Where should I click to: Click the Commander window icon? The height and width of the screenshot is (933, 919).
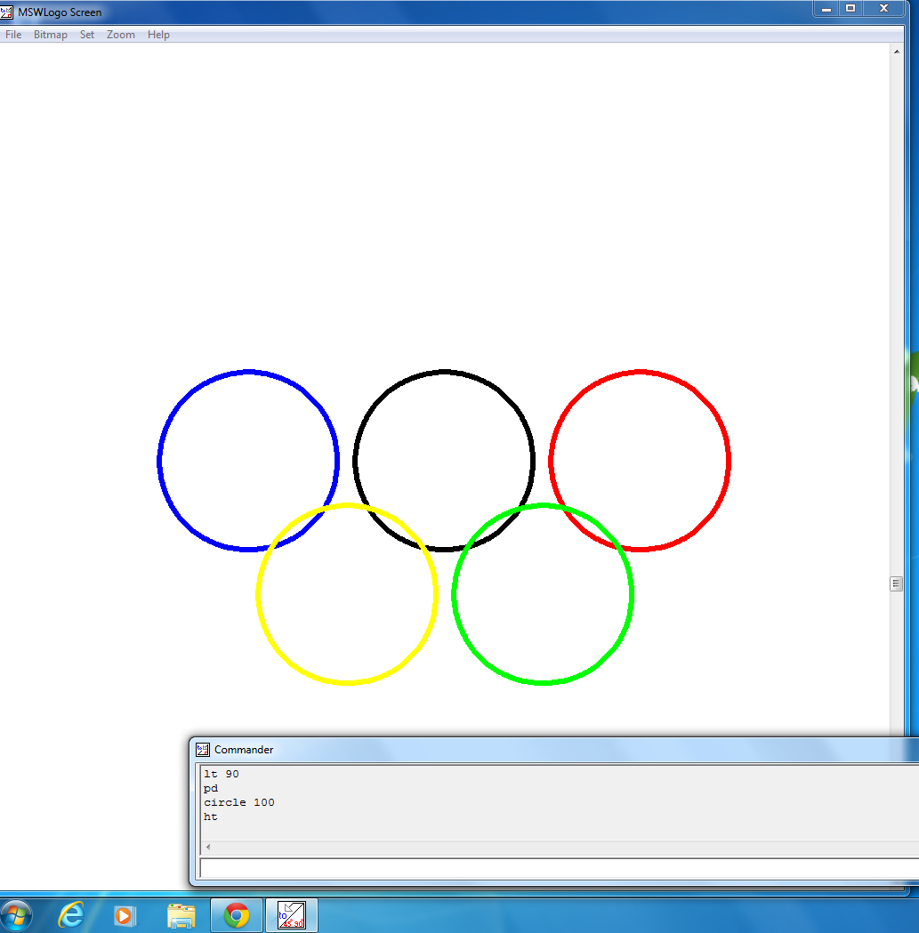[x=203, y=750]
